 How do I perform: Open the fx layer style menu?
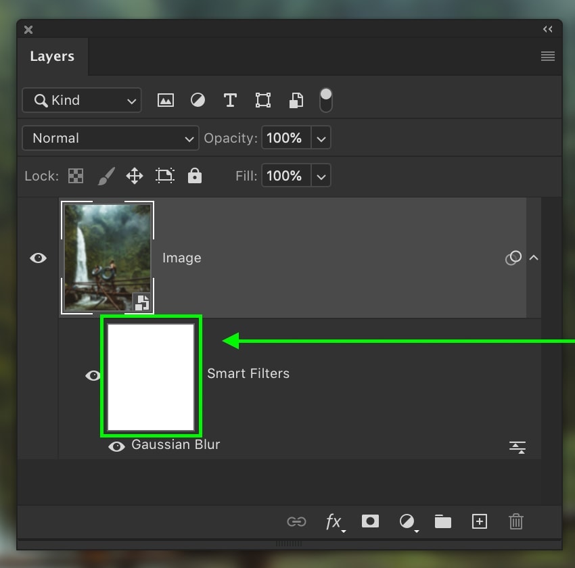tap(335, 522)
